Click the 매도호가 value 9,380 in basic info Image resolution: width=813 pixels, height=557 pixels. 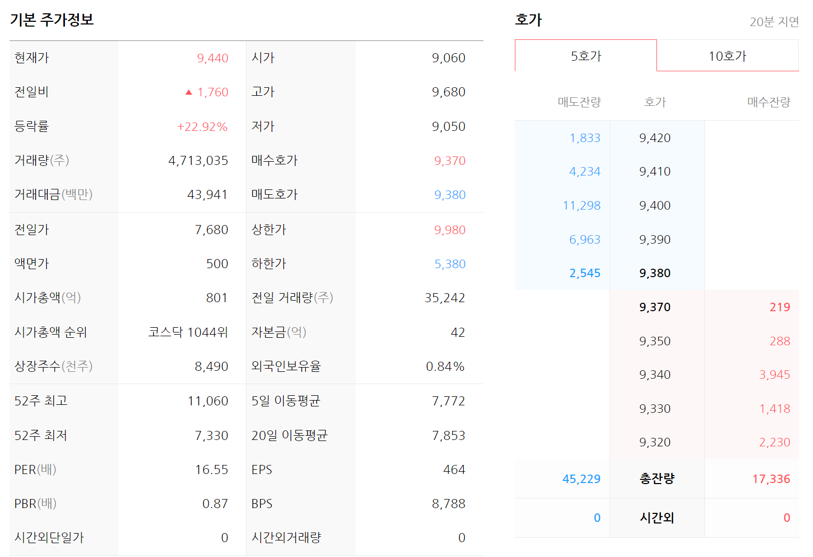click(x=449, y=195)
